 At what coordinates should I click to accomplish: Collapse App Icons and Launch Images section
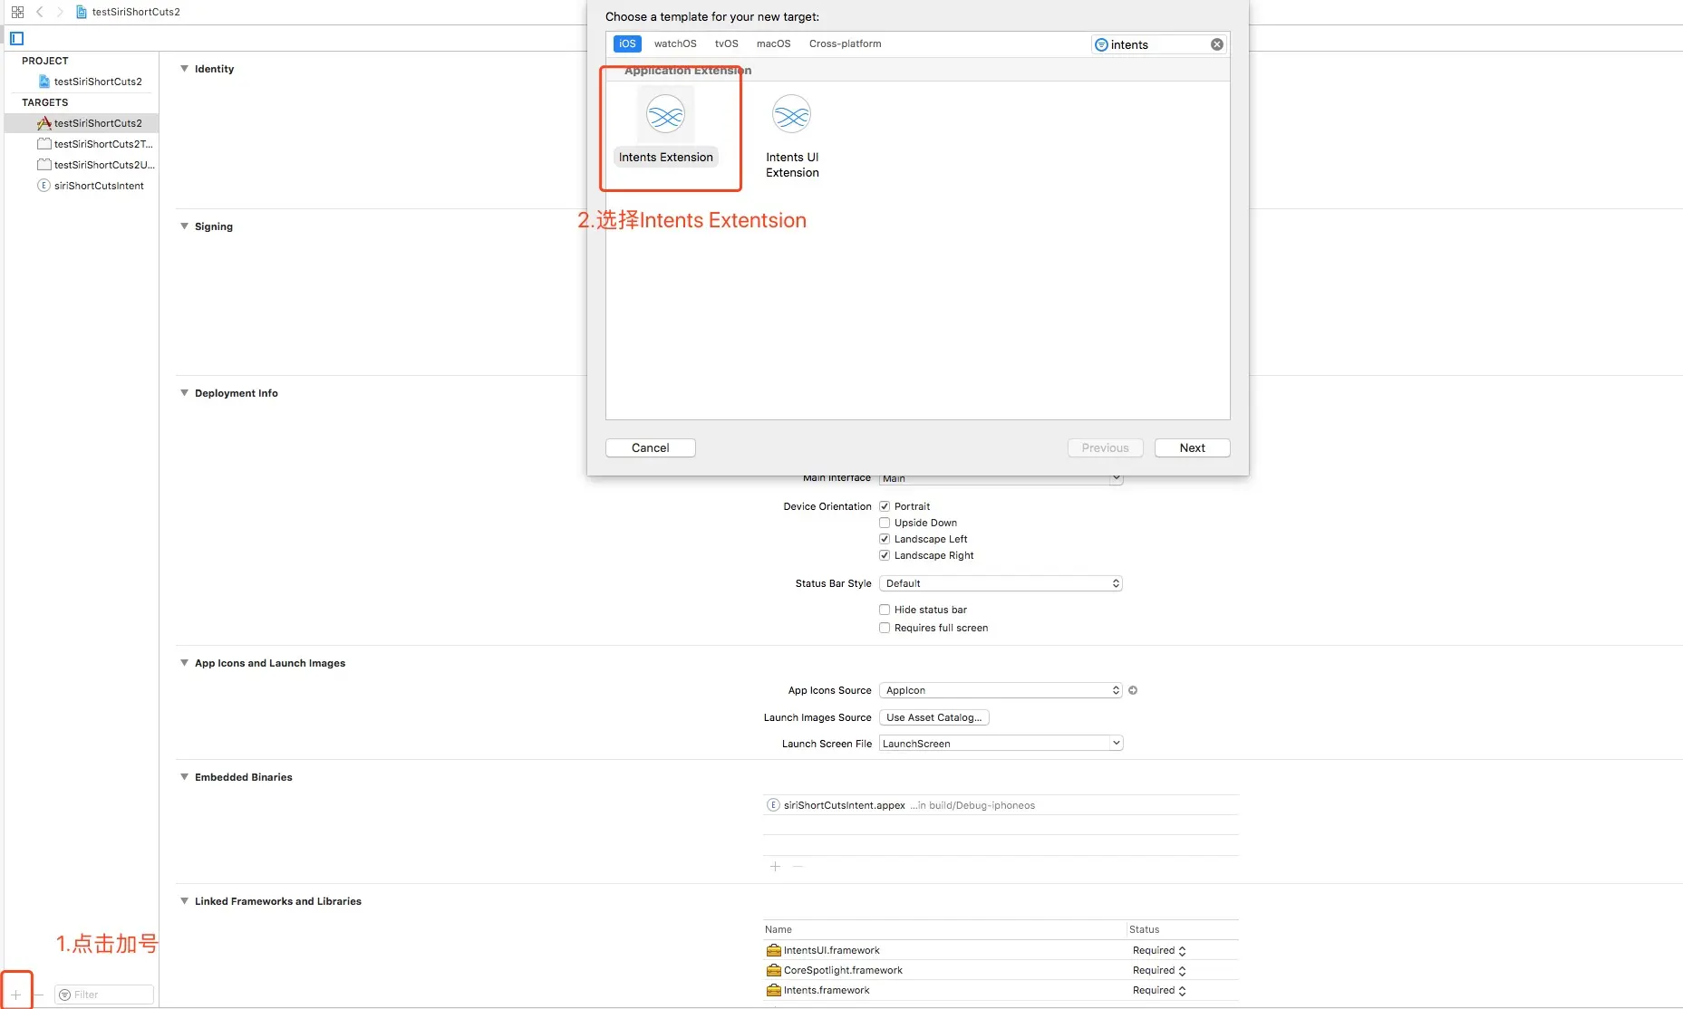point(185,663)
